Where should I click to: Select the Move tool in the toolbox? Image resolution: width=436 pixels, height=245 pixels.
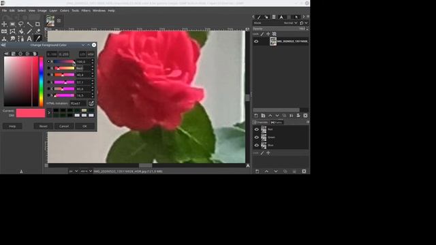[x=4, y=24]
